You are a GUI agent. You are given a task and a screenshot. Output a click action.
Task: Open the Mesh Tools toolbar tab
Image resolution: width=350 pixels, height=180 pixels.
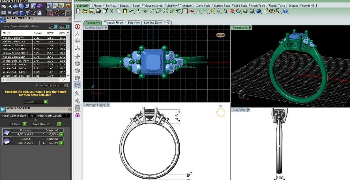258,5
